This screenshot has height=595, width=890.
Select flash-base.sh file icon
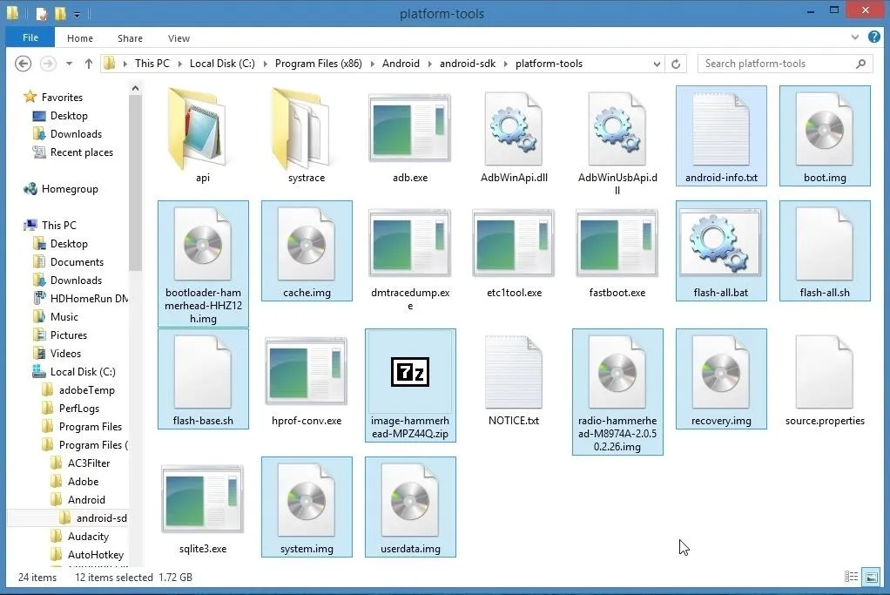pyautogui.click(x=203, y=373)
